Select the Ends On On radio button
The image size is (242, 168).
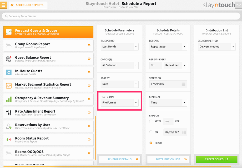151,132
